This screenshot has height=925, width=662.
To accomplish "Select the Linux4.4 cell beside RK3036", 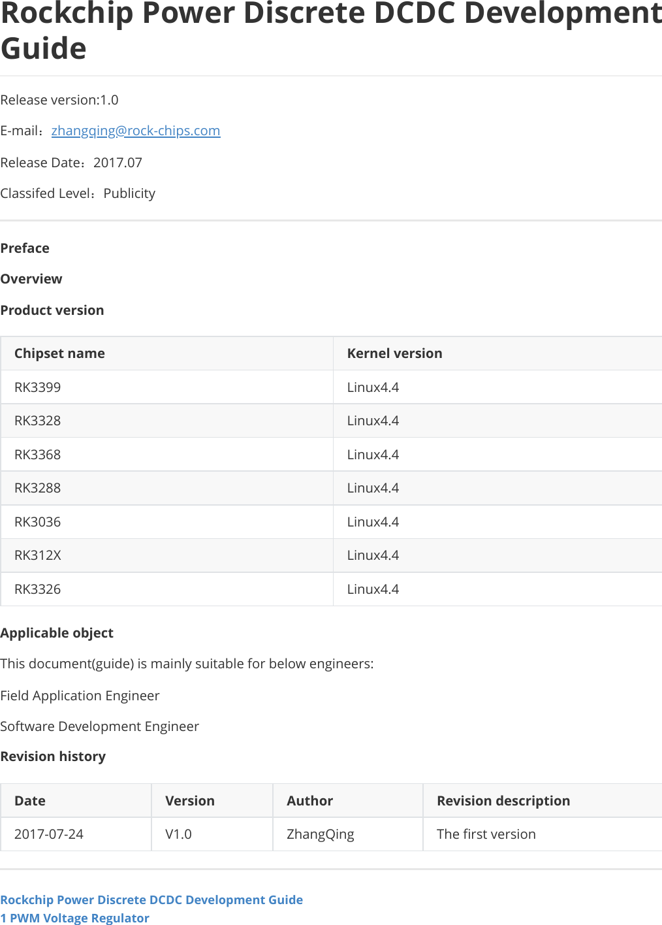I will pos(373,521).
